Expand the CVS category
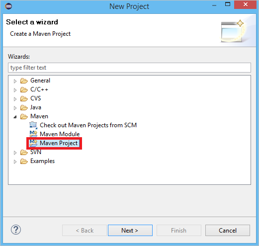 (15, 99)
